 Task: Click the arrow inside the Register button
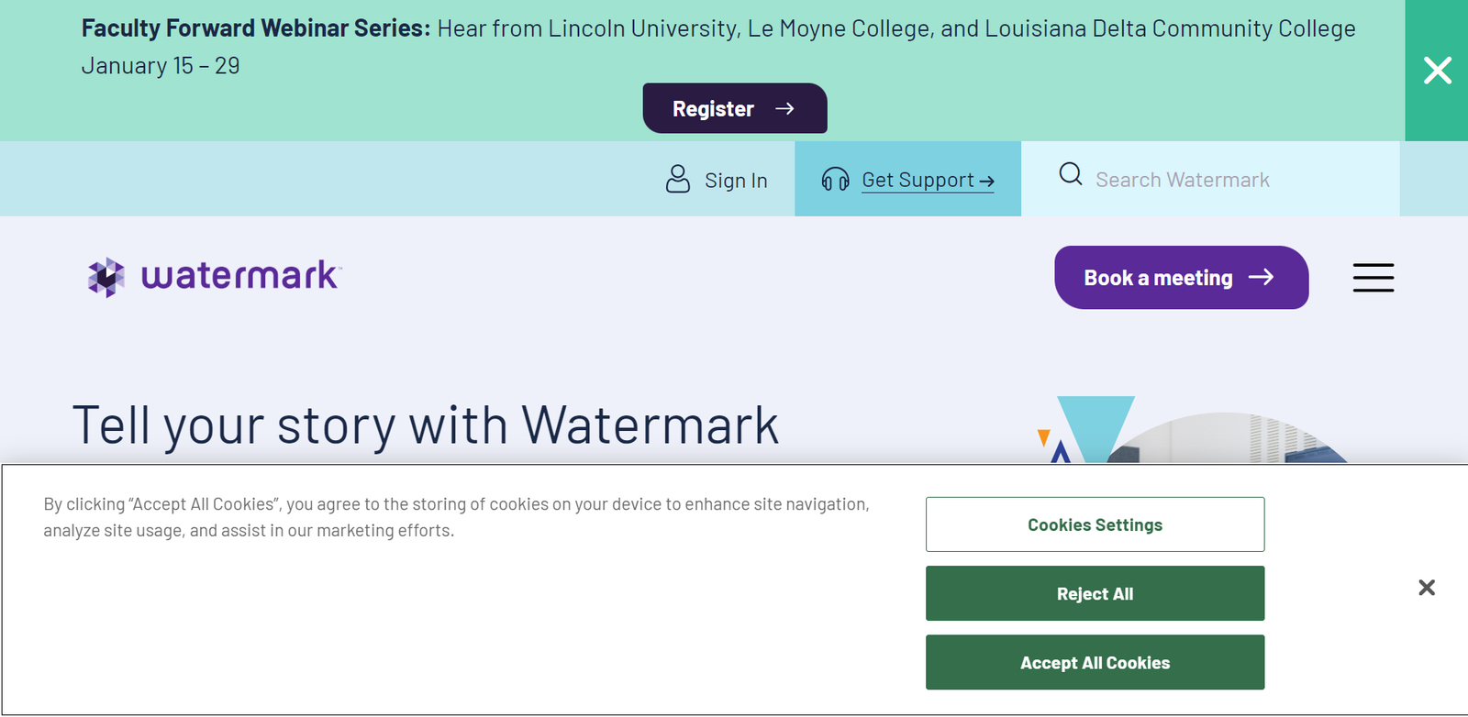(784, 108)
